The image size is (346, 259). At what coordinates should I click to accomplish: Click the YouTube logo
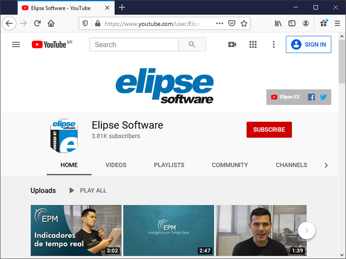click(x=49, y=44)
